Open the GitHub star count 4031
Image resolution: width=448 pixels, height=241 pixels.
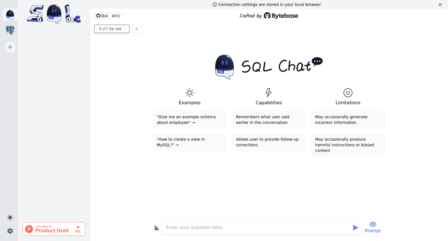116,16
